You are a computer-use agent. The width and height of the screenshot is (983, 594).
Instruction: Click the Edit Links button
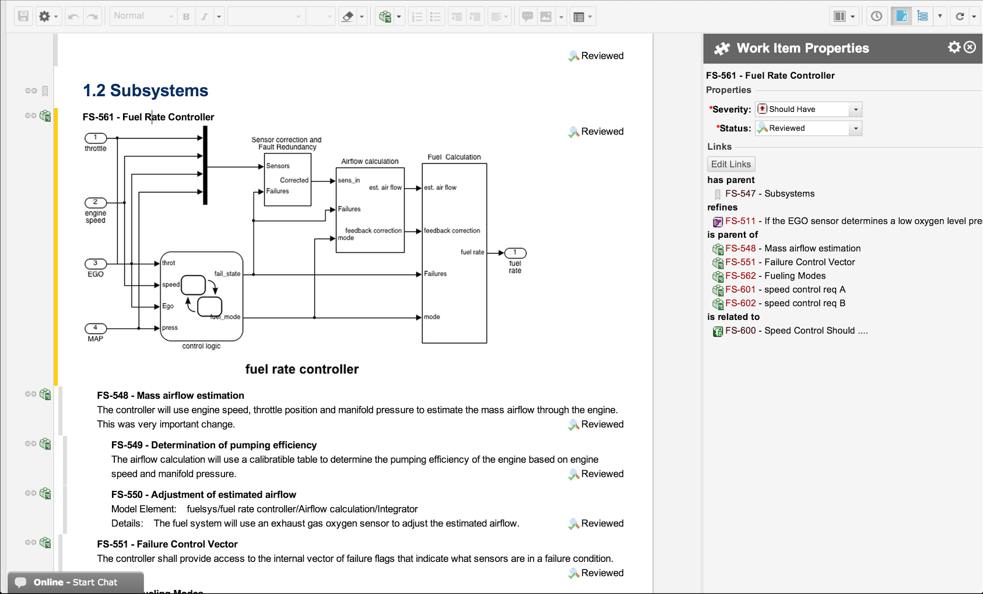pos(731,164)
